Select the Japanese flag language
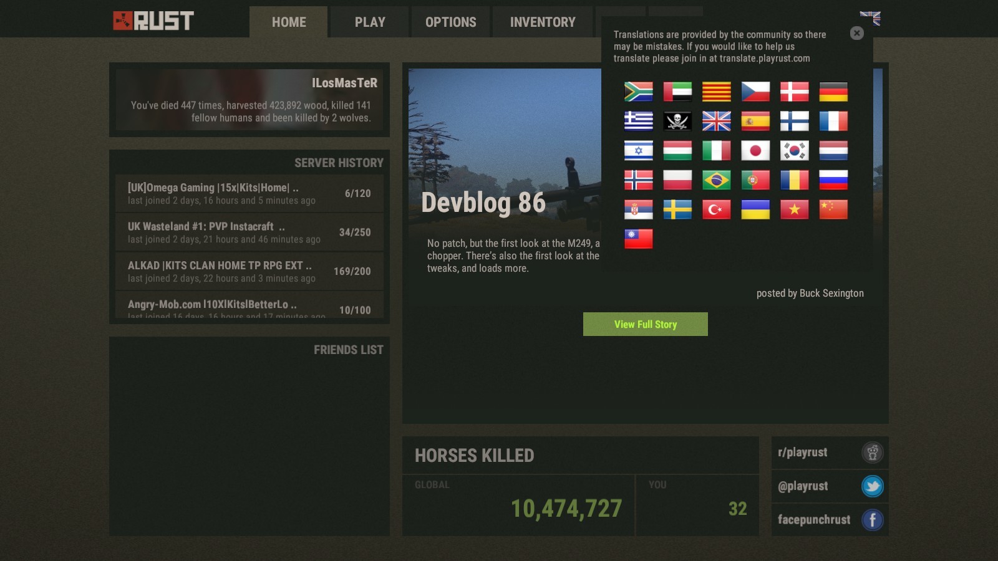998x561 pixels. (x=755, y=150)
